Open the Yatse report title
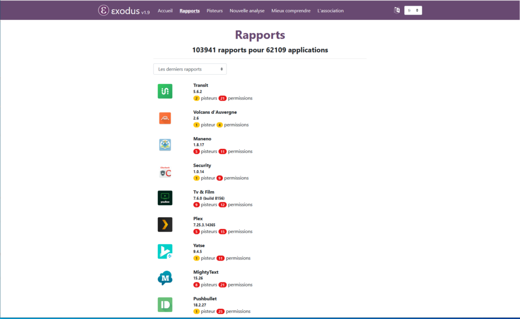Viewport: 520px width, 319px height. [199, 245]
